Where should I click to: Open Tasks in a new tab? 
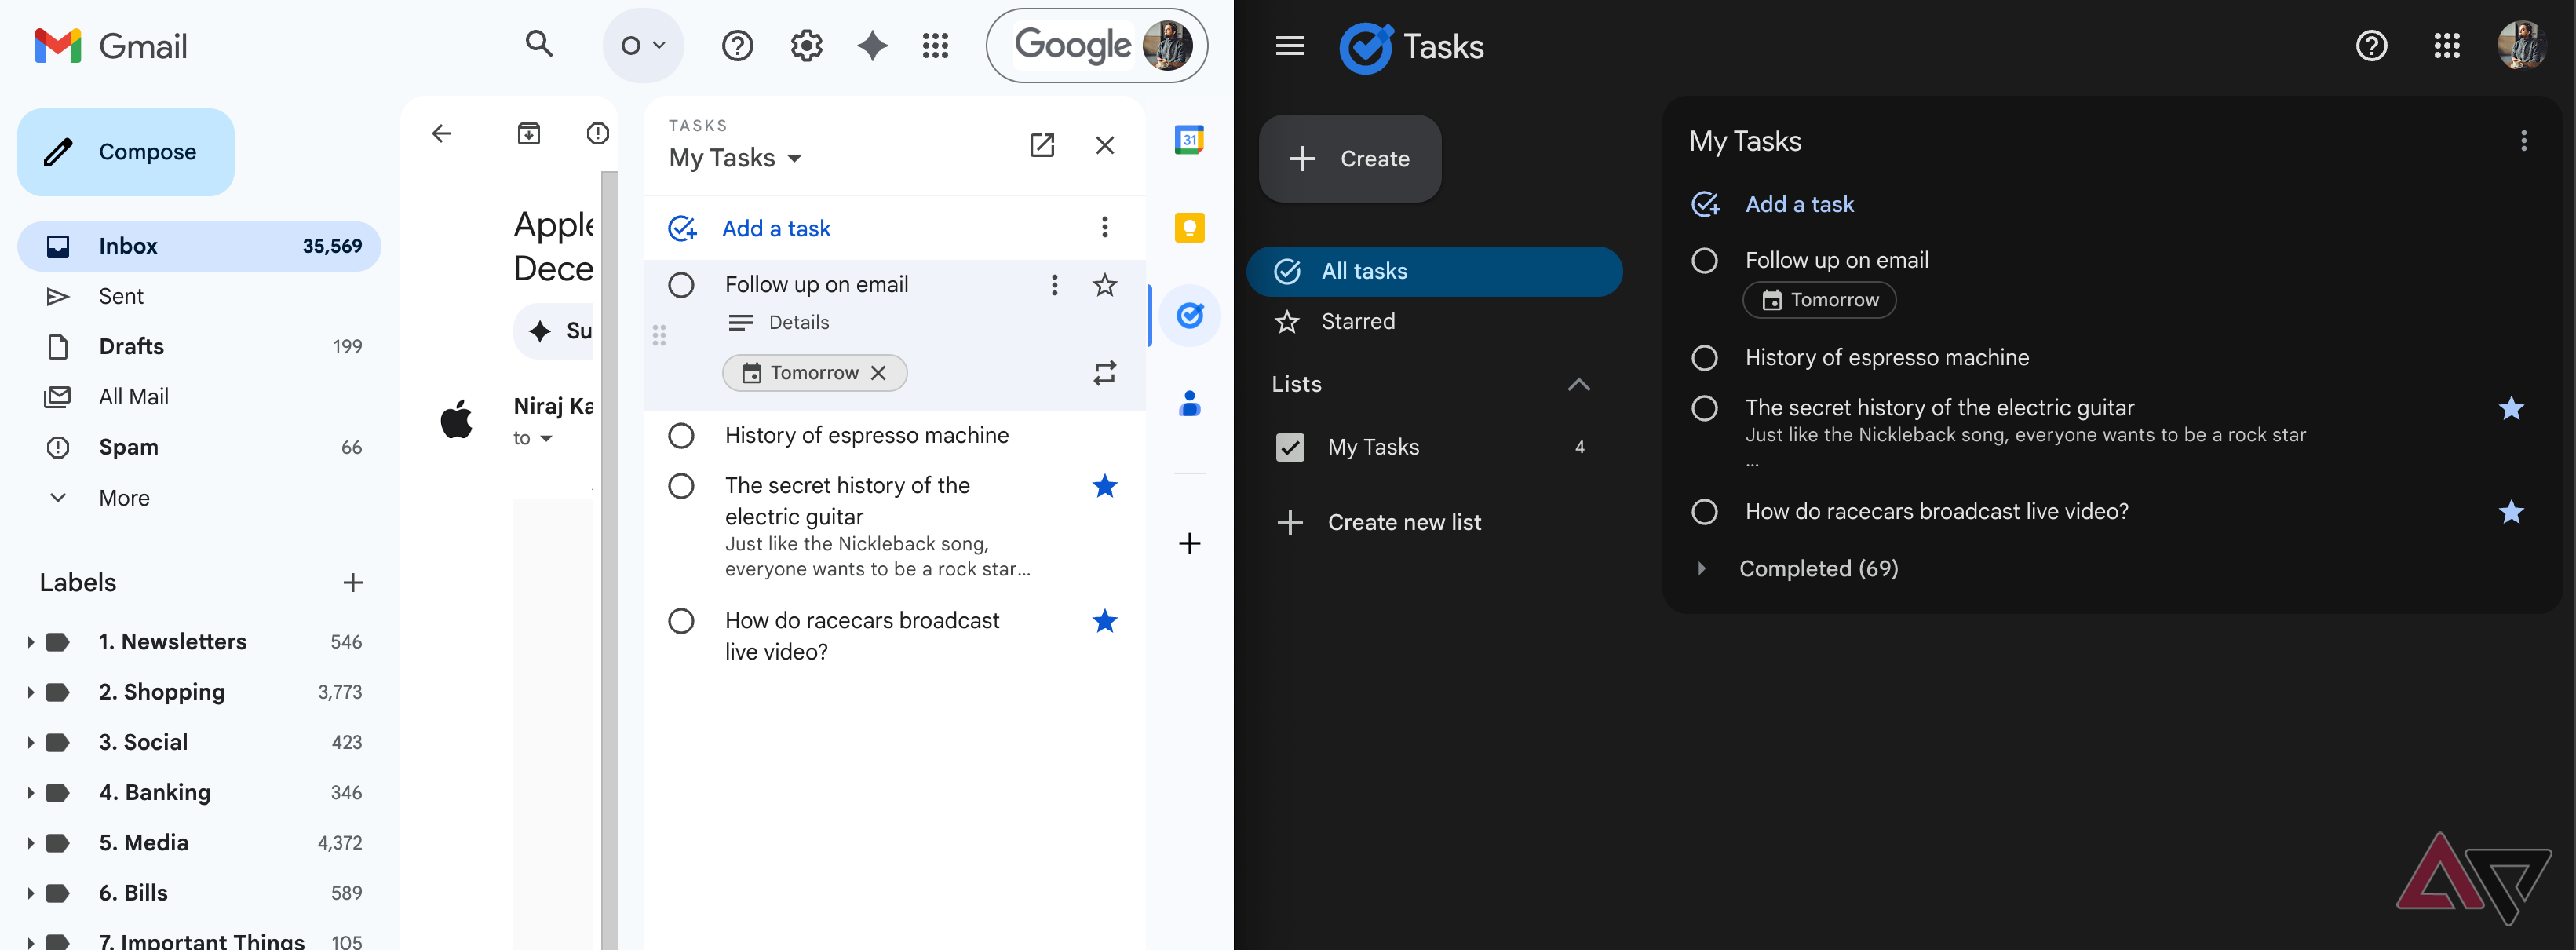click(1041, 146)
